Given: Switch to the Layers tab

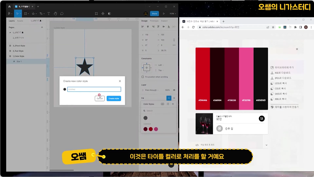Looking at the screenshot, I should pos(12,21).
